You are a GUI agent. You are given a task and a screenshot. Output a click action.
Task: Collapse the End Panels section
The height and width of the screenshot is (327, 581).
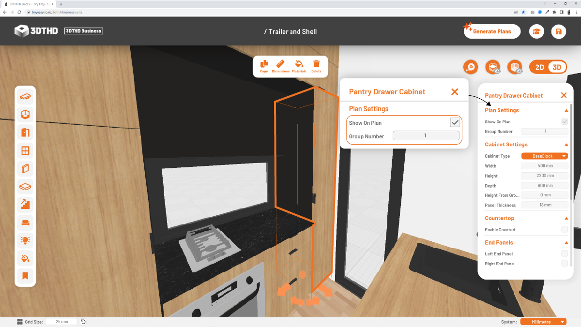click(x=566, y=243)
